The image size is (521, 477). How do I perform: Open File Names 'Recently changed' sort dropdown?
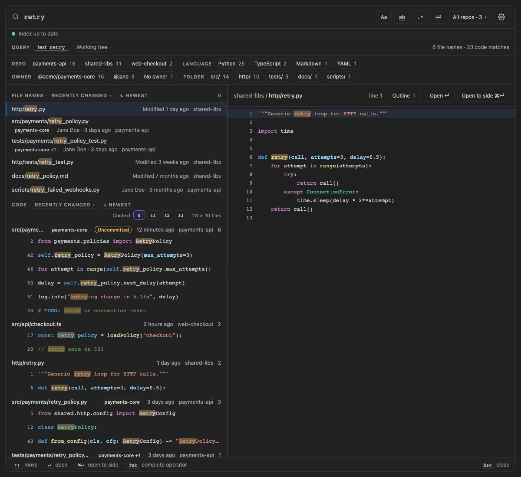click(82, 95)
